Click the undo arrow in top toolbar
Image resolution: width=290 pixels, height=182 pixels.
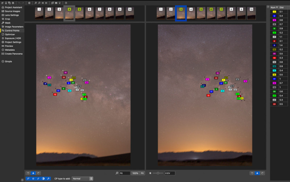(19, 3)
